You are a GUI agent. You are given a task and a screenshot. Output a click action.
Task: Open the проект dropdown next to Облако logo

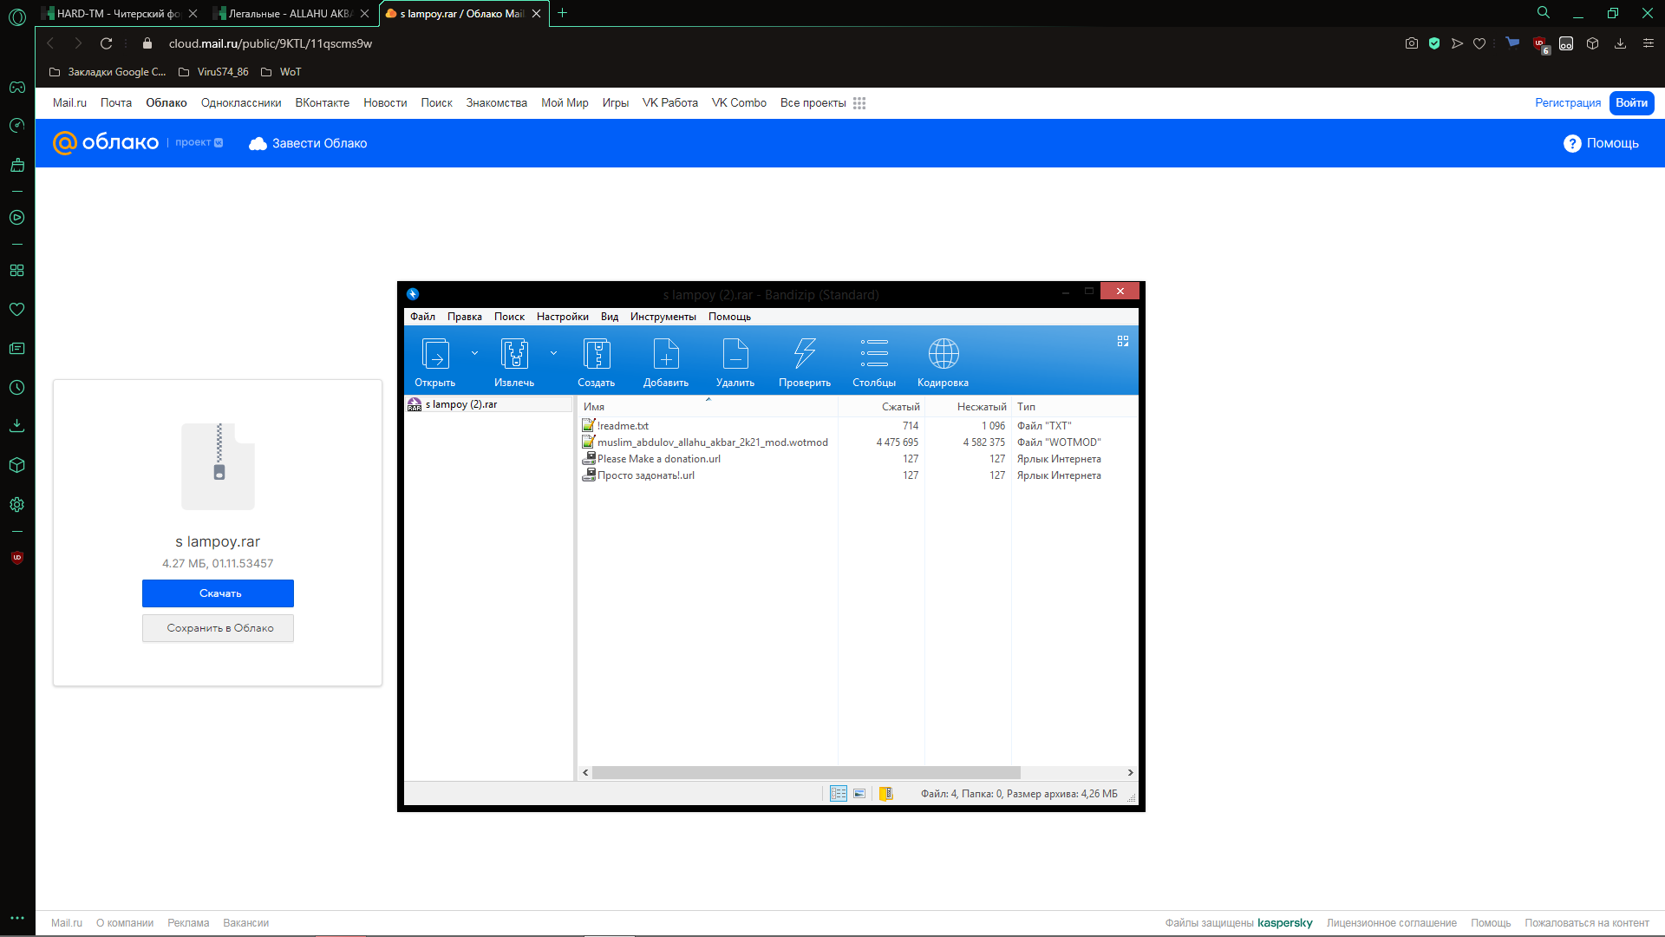[199, 142]
